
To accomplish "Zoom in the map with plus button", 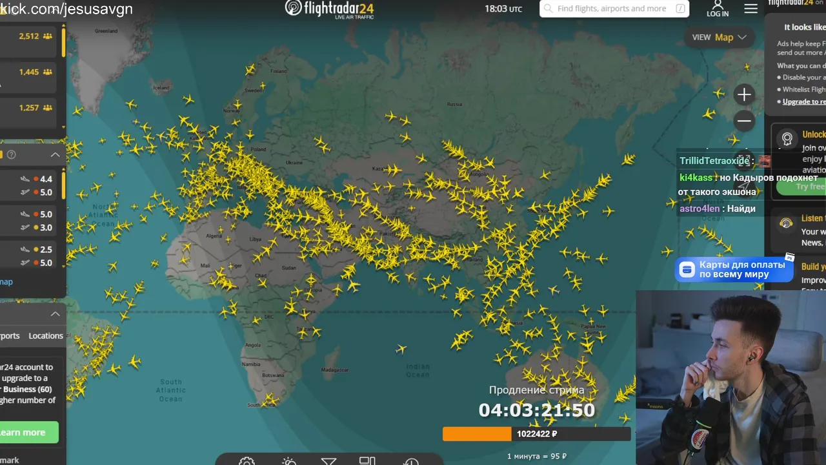I will coord(744,95).
